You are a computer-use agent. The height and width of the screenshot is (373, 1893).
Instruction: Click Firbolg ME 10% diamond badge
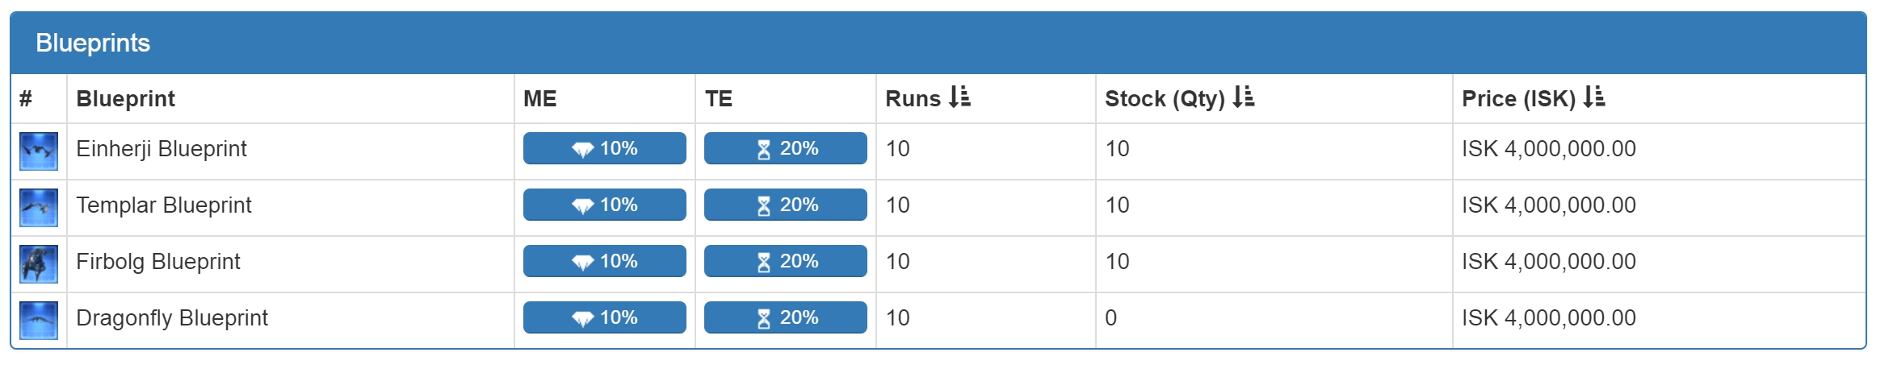point(605,261)
